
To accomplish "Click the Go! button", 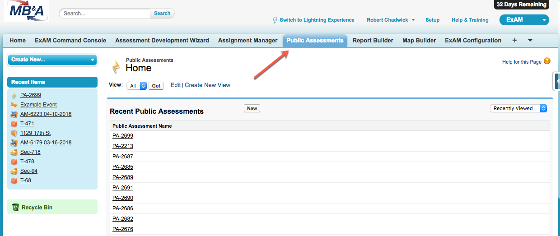I will [x=156, y=86].
